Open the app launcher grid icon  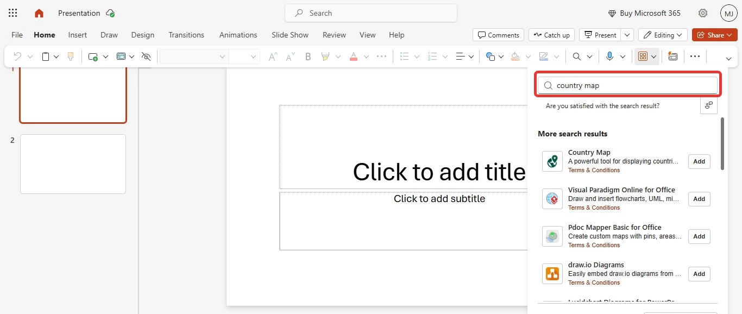(x=13, y=13)
